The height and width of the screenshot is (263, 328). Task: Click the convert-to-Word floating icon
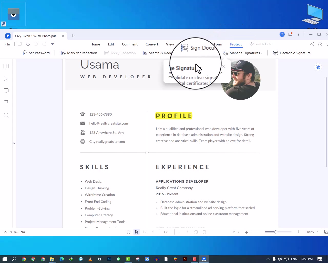point(318,67)
